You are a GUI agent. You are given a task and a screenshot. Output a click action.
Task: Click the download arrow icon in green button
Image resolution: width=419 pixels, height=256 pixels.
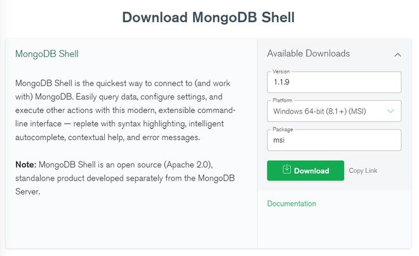click(286, 170)
